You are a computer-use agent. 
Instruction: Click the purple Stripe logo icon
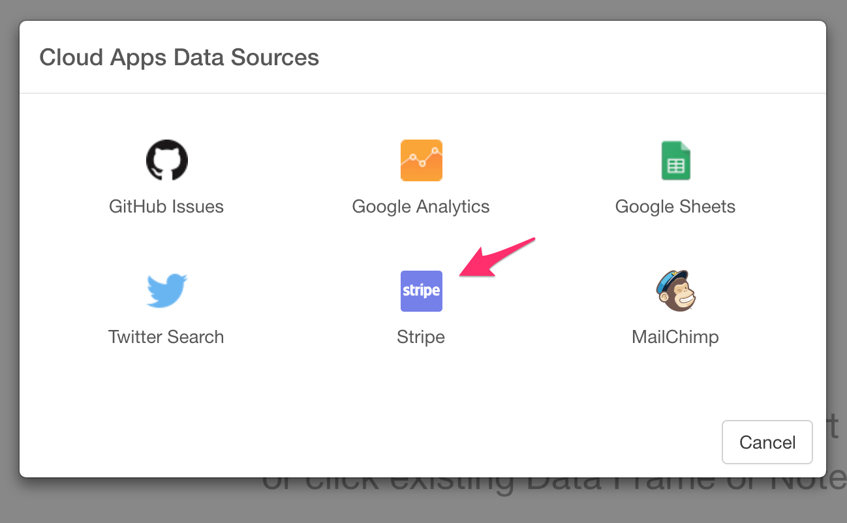[x=421, y=291]
